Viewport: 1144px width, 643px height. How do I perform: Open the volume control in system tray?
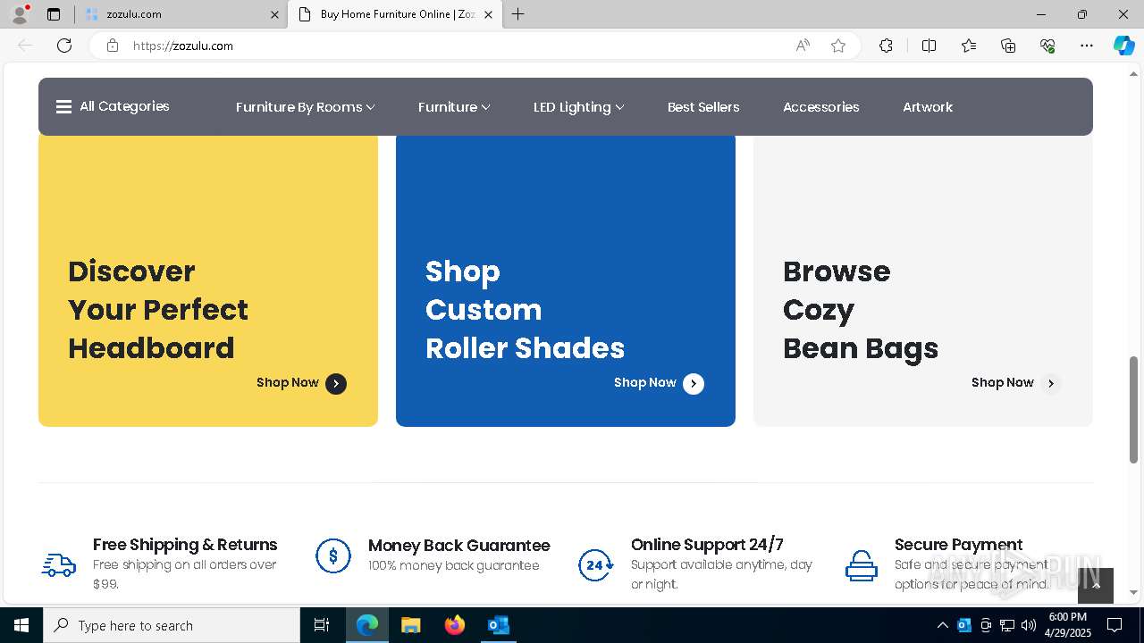[1029, 625]
